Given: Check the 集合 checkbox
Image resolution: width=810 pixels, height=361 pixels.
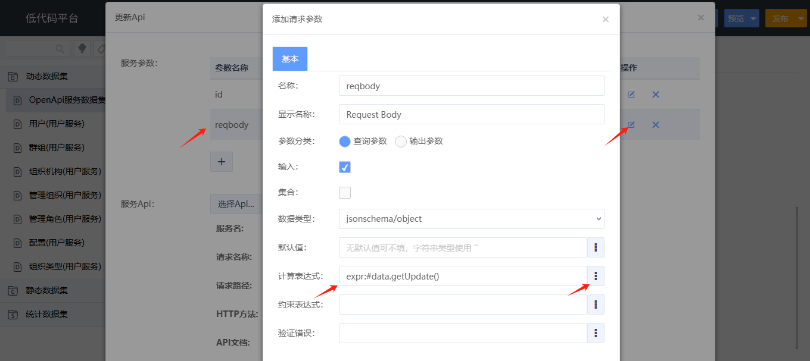Looking at the screenshot, I should click(x=345, y=193).
